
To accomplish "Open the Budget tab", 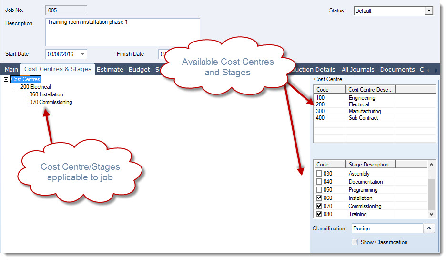I will click(x=139, y=70).
